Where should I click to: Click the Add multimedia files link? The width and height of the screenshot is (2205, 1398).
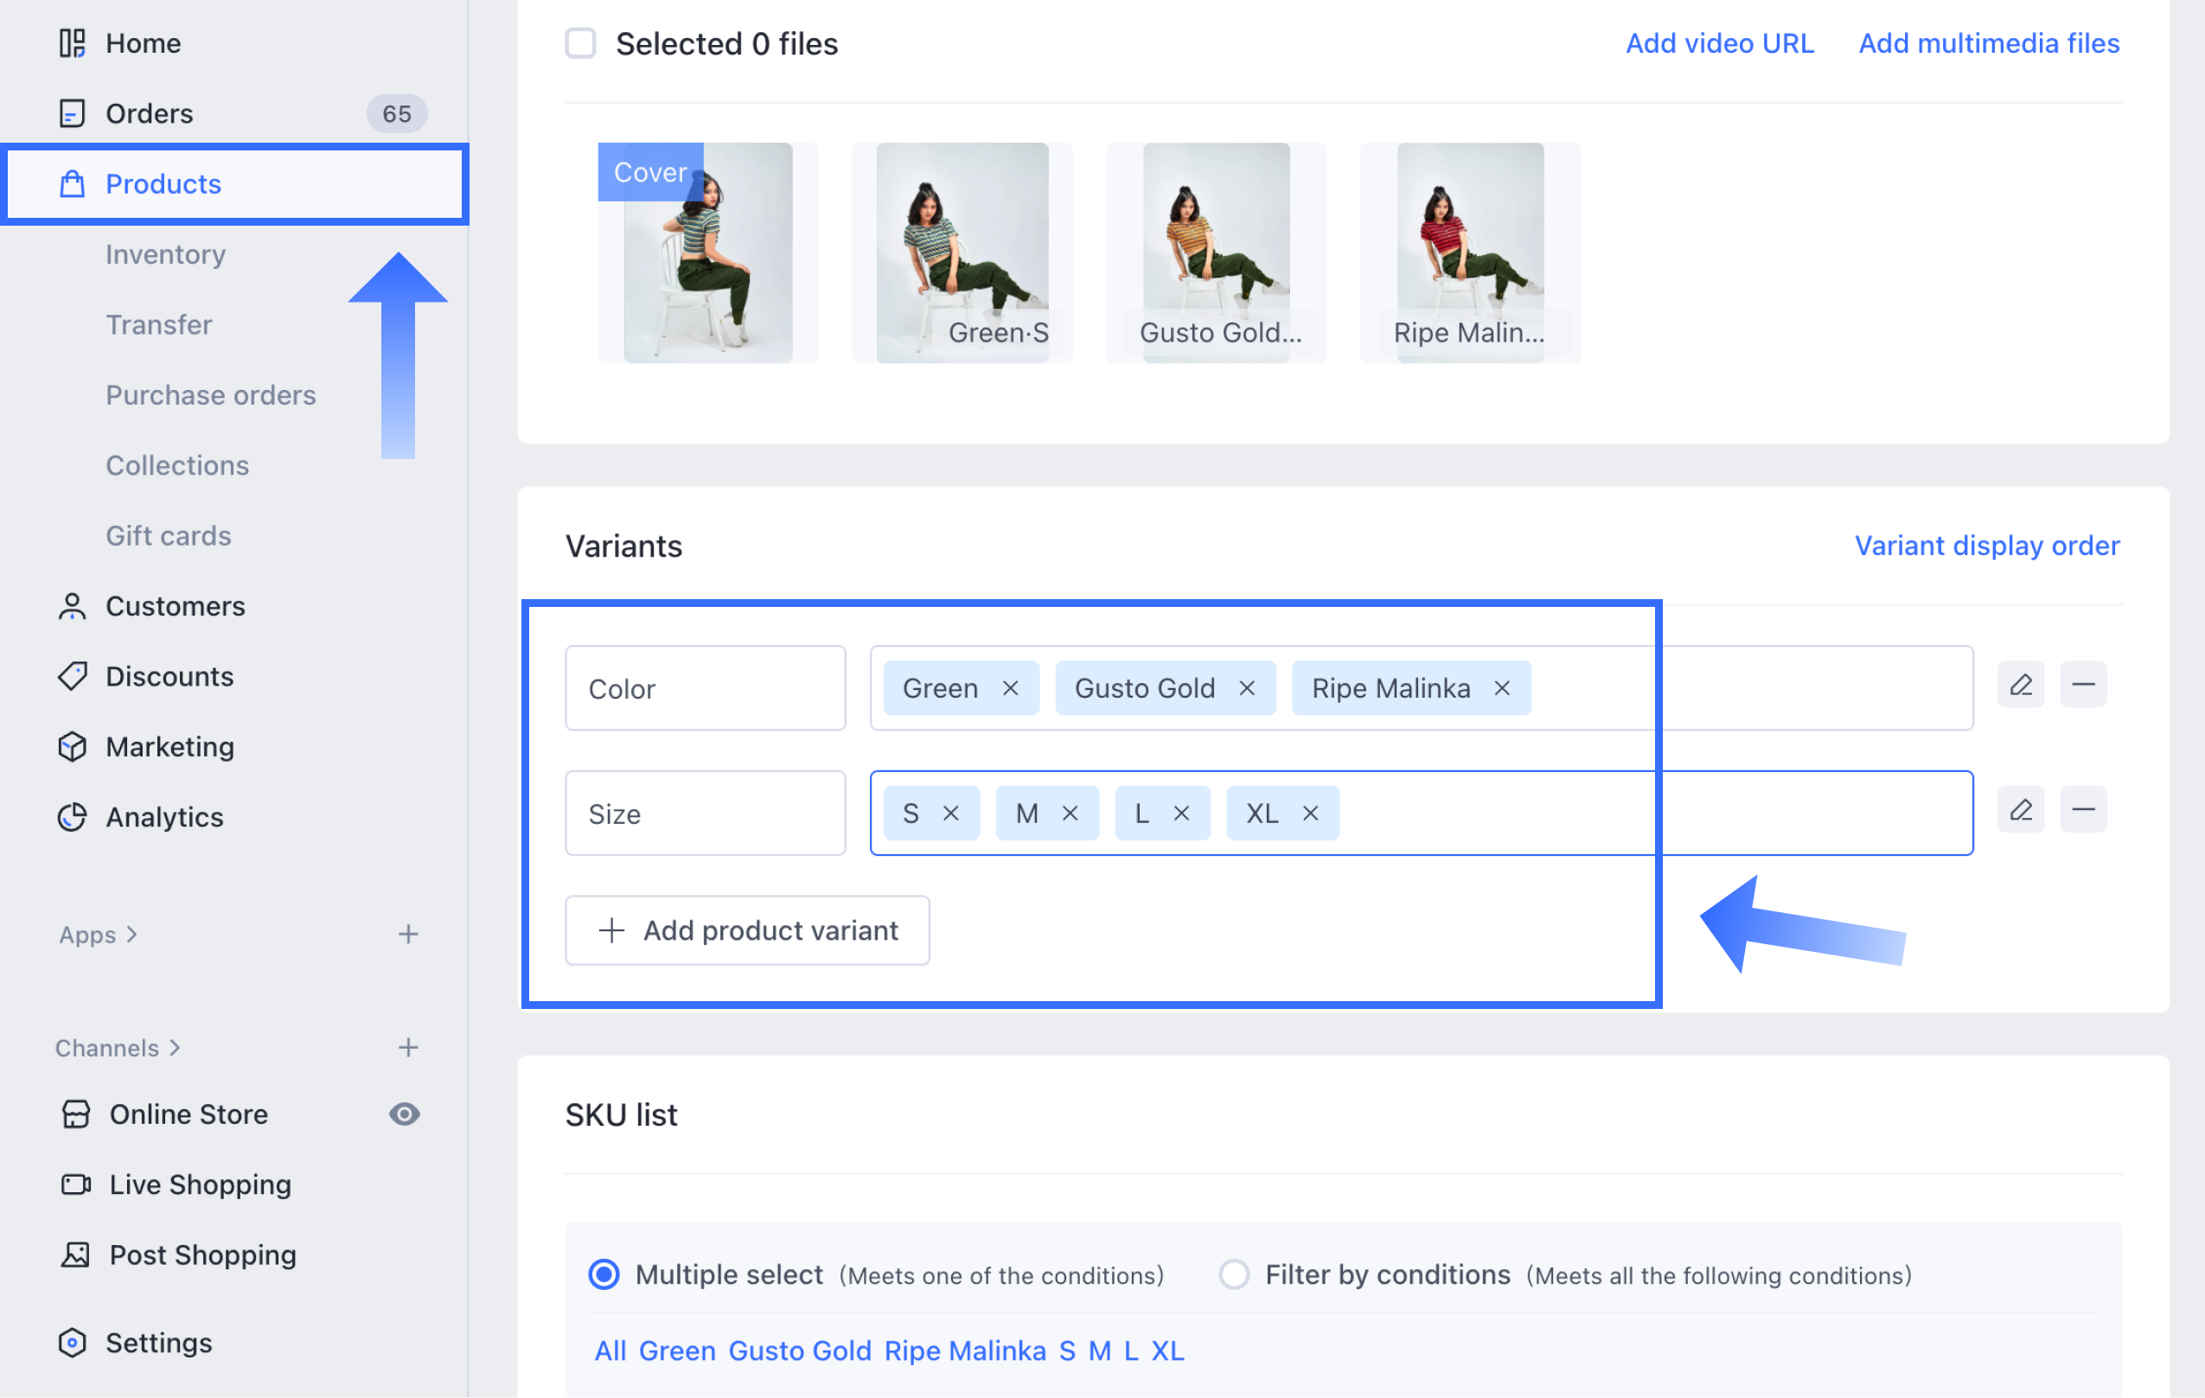click(1988, 43)
